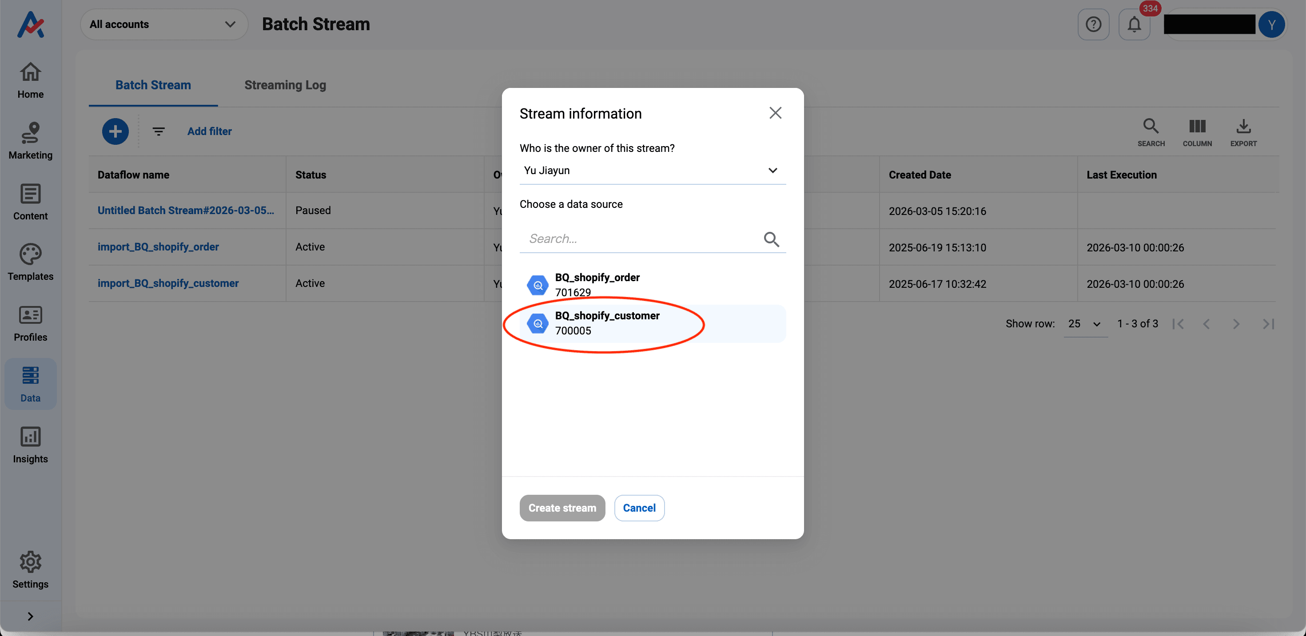The height and width of the screenshot is (636, 1306).
Task: Open import_BQ_shopify_order dataflow link
Action: [158, 247]
